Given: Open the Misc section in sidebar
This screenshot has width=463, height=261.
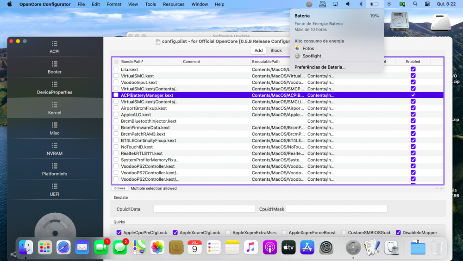Looking at the screenshot, I should pos(55,128).
